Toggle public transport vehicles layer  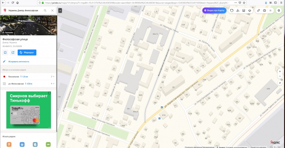244,10
